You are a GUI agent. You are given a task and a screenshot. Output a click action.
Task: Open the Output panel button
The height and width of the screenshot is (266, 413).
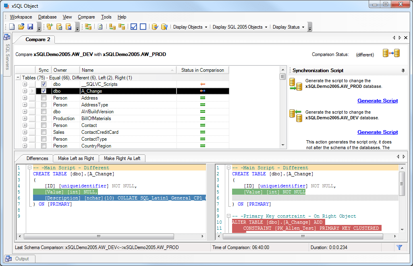19,259
